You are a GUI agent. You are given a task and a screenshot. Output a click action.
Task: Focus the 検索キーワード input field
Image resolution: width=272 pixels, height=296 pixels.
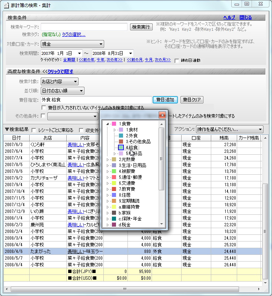click(84, 27)
